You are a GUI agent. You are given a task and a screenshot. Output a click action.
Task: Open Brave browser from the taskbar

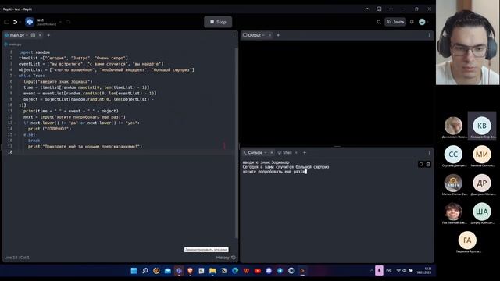pyautogui.click(x=190, y=271)
